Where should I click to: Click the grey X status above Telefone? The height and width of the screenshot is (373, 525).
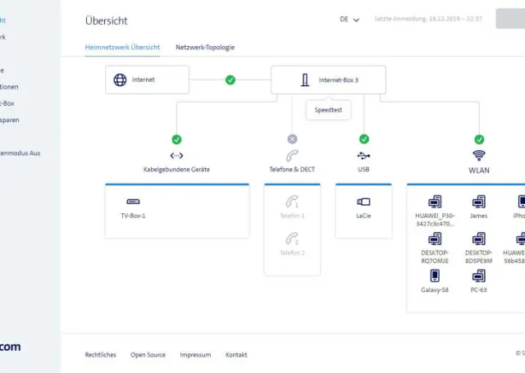tap(292, 139)
